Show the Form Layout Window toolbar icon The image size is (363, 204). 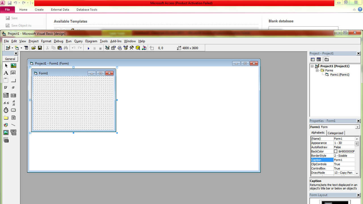[120, 48]
